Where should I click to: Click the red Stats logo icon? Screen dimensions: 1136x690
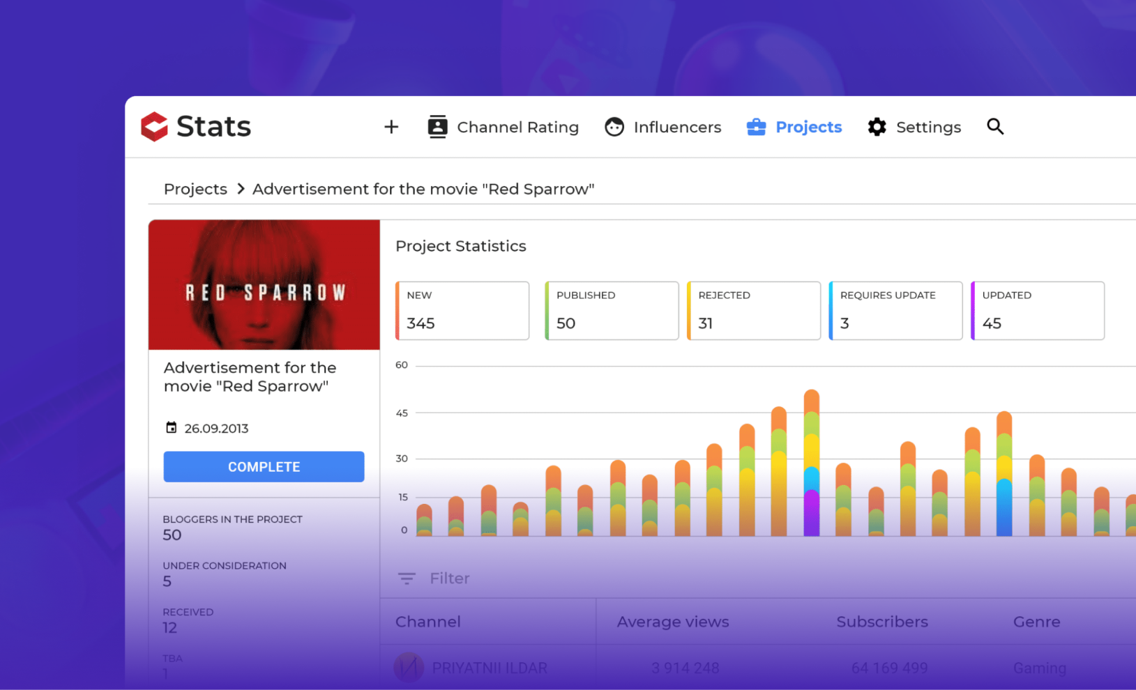155,127
